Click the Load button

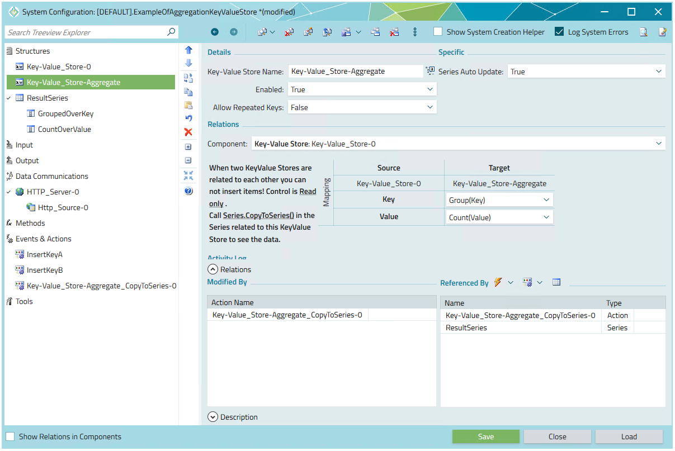(629, 436)
